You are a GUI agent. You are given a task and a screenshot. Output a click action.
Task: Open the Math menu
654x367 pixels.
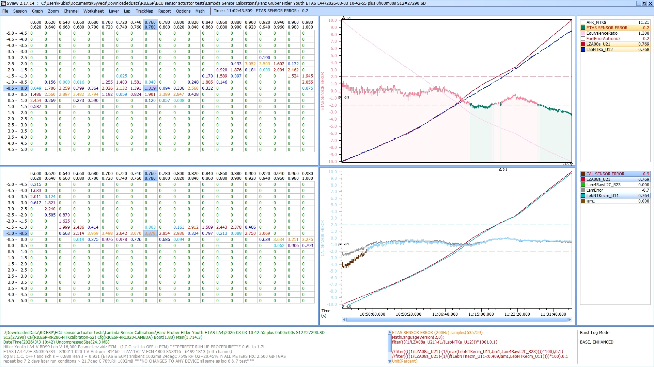pyautogui.click(x=200, y=11)
